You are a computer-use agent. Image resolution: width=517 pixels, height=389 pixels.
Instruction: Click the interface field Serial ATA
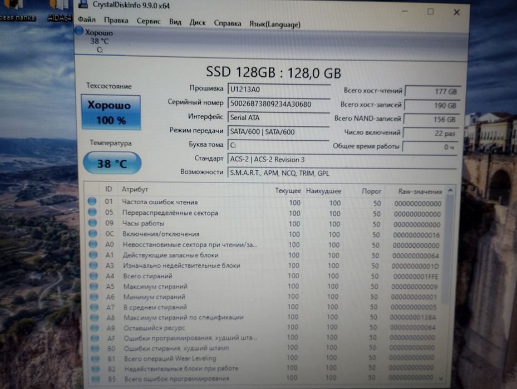[x=278, y=117]
